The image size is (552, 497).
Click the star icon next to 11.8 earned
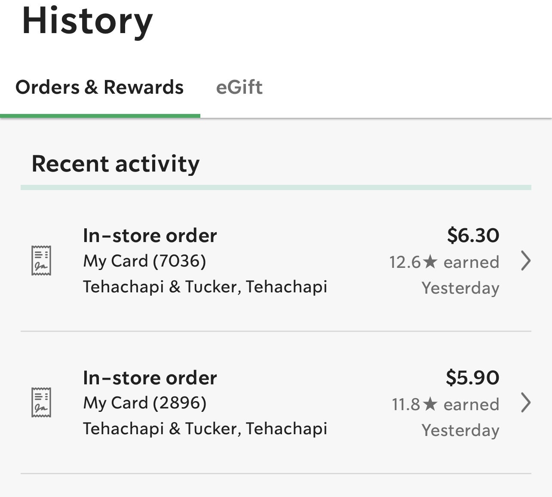tap(430, 404)
